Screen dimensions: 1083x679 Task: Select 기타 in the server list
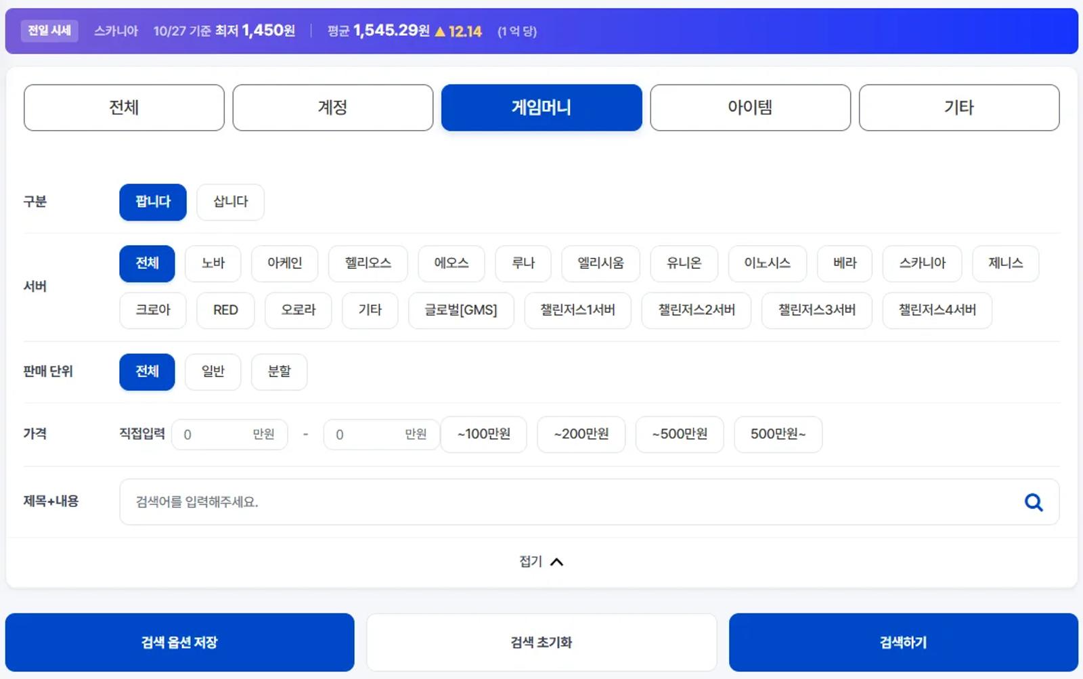pyautogui.click(x=370, y=311)
